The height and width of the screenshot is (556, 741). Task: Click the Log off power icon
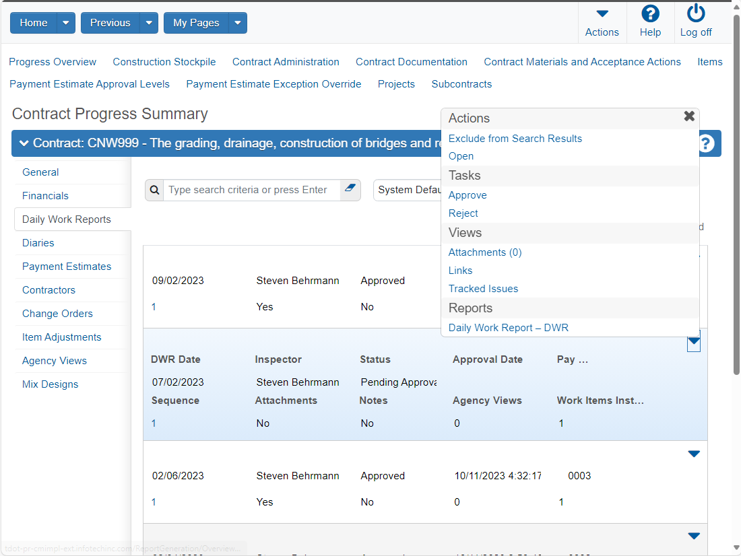pyautogui.click(x=696, y=13)
